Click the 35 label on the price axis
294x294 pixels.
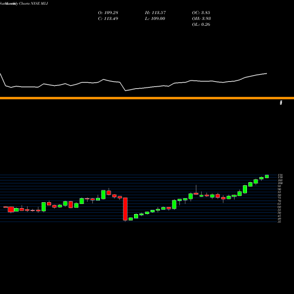(279, 222)
